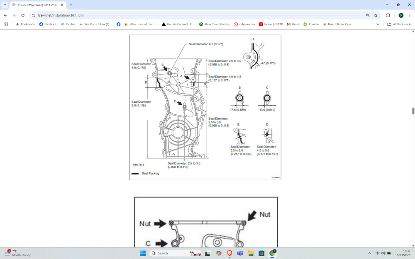Open the Windows Start menu
Viewport: 415px width, 259px height.
coord(143,253)
